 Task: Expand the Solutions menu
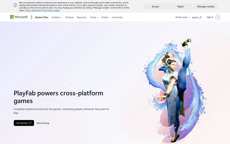tap(57, 17)
